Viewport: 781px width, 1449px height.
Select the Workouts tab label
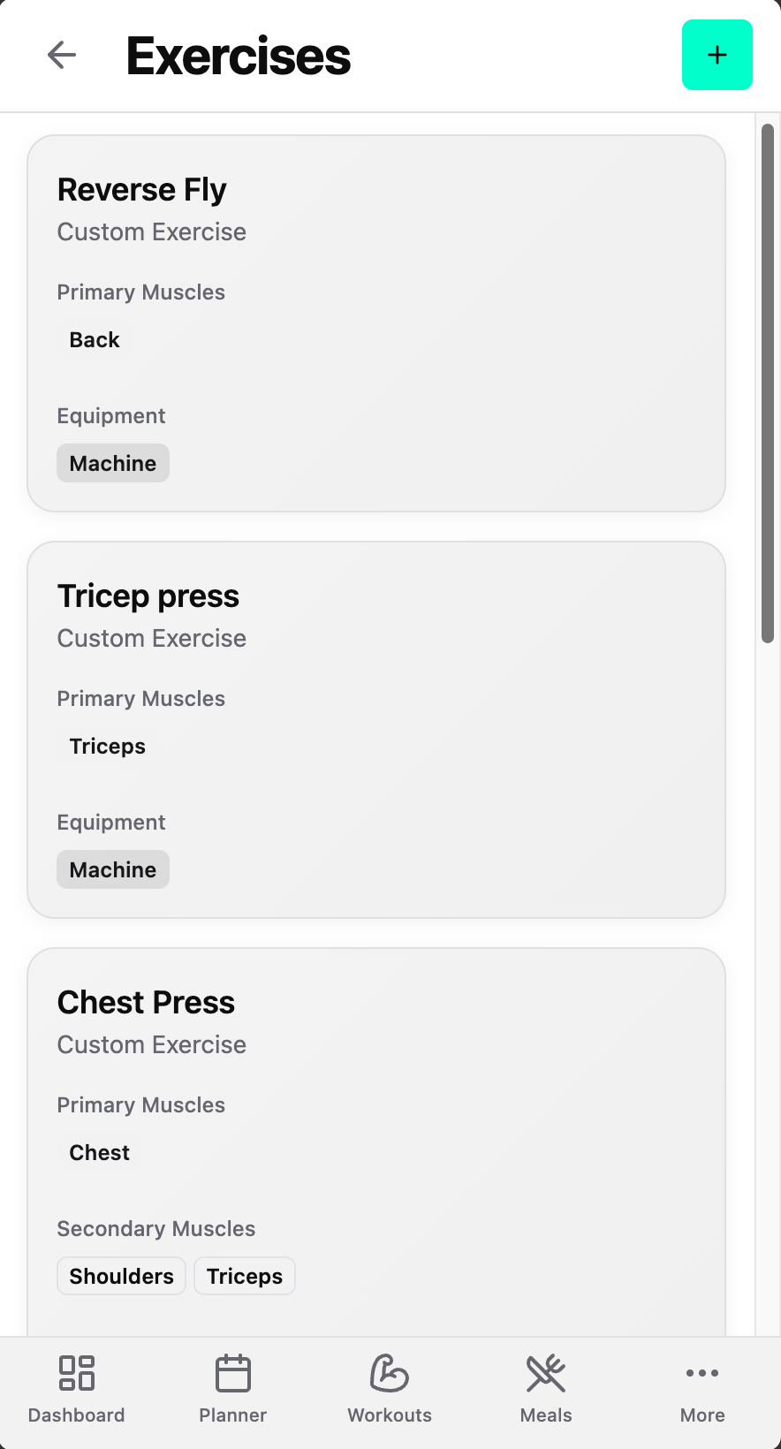point(390,1415)
